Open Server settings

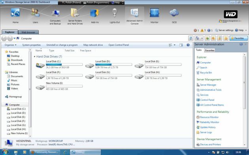click(x=224, y=30)
